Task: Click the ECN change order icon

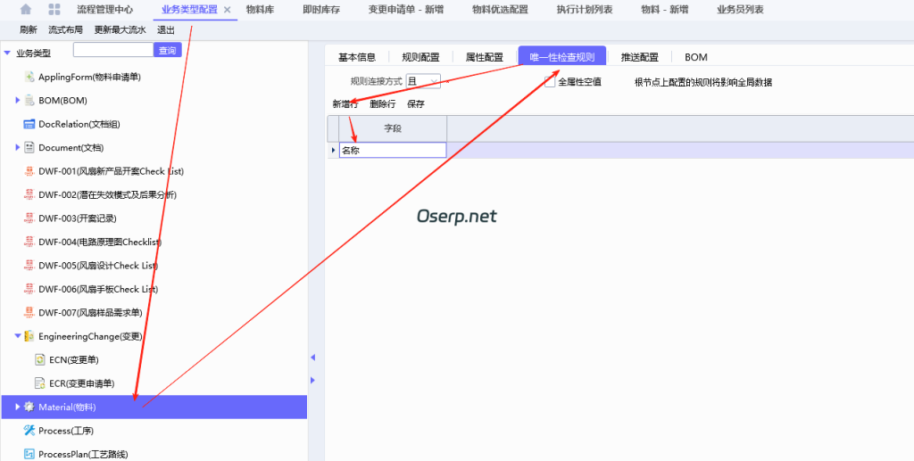Action: [x=39, y=359]
